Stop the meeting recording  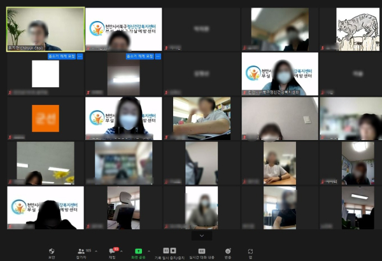(x=173, y=251)
